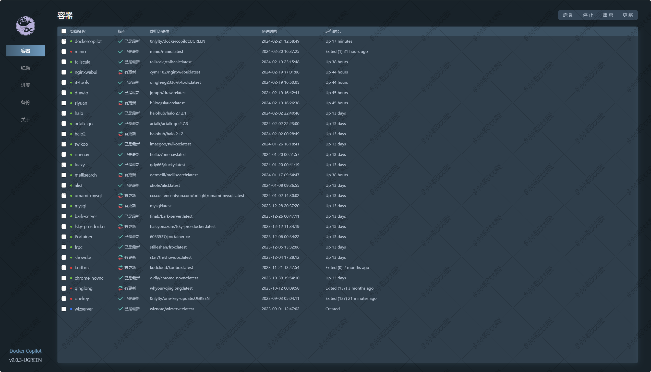Click the up-to-date checkmark for dockercopilot

(120, 41)
